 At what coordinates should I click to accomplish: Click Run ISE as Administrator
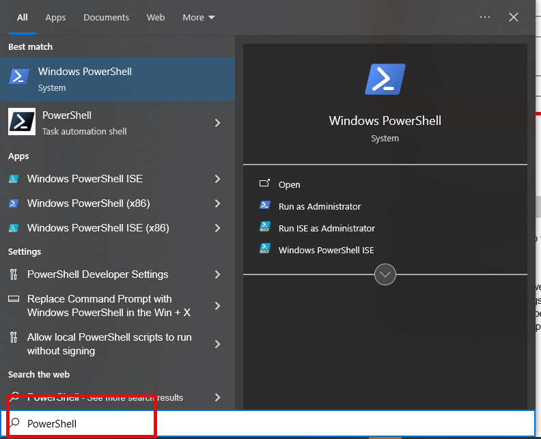327,228
